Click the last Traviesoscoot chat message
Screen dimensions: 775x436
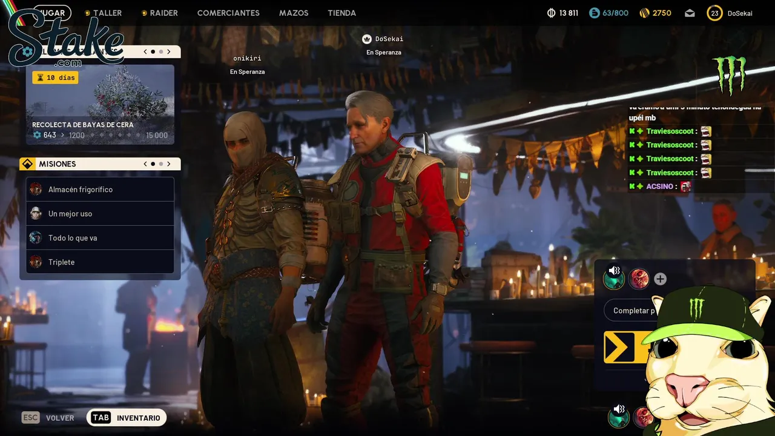tap(671, 173)
